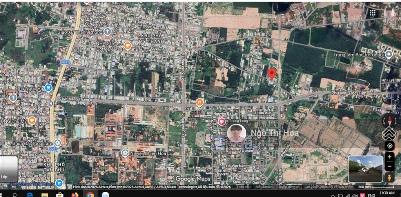Click the Chợ Ngọc Hà shopping marker
Screen dimensions: 401x197
click(49, 87)
